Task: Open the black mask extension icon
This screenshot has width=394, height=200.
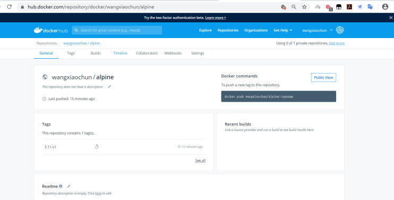Action: point(339,7)
